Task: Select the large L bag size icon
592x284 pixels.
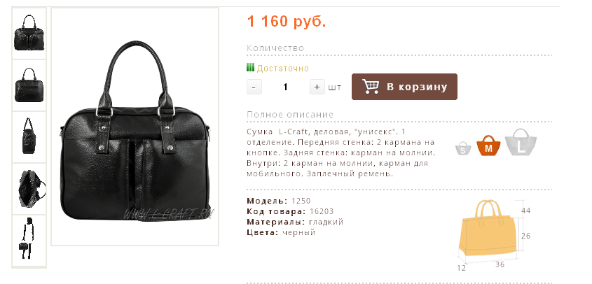Action: 521,142
